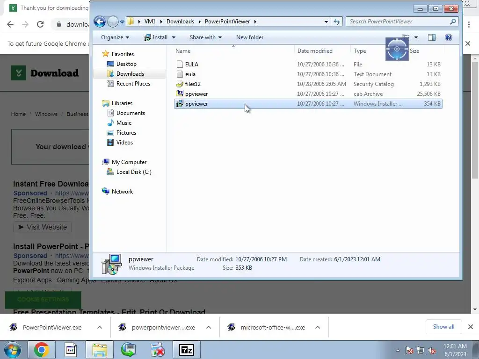Show hidden system tray icons arrow

(398, 350)
